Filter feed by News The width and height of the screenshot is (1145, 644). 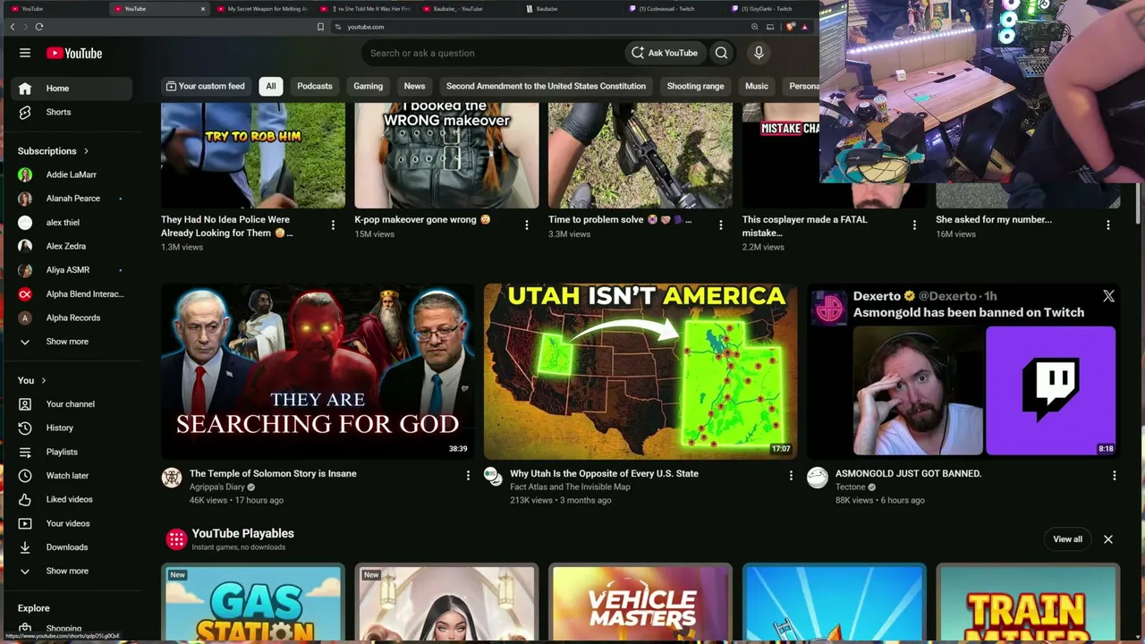pos(414,86)
